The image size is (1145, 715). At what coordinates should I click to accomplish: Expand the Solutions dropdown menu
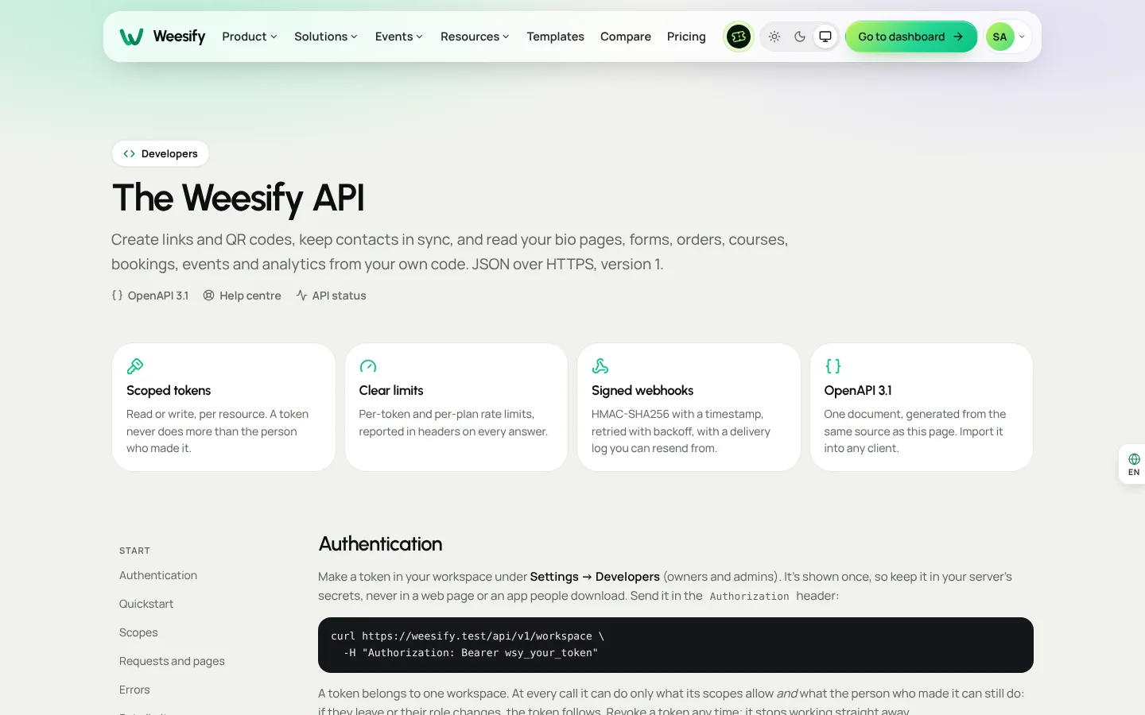pos(326,37)
